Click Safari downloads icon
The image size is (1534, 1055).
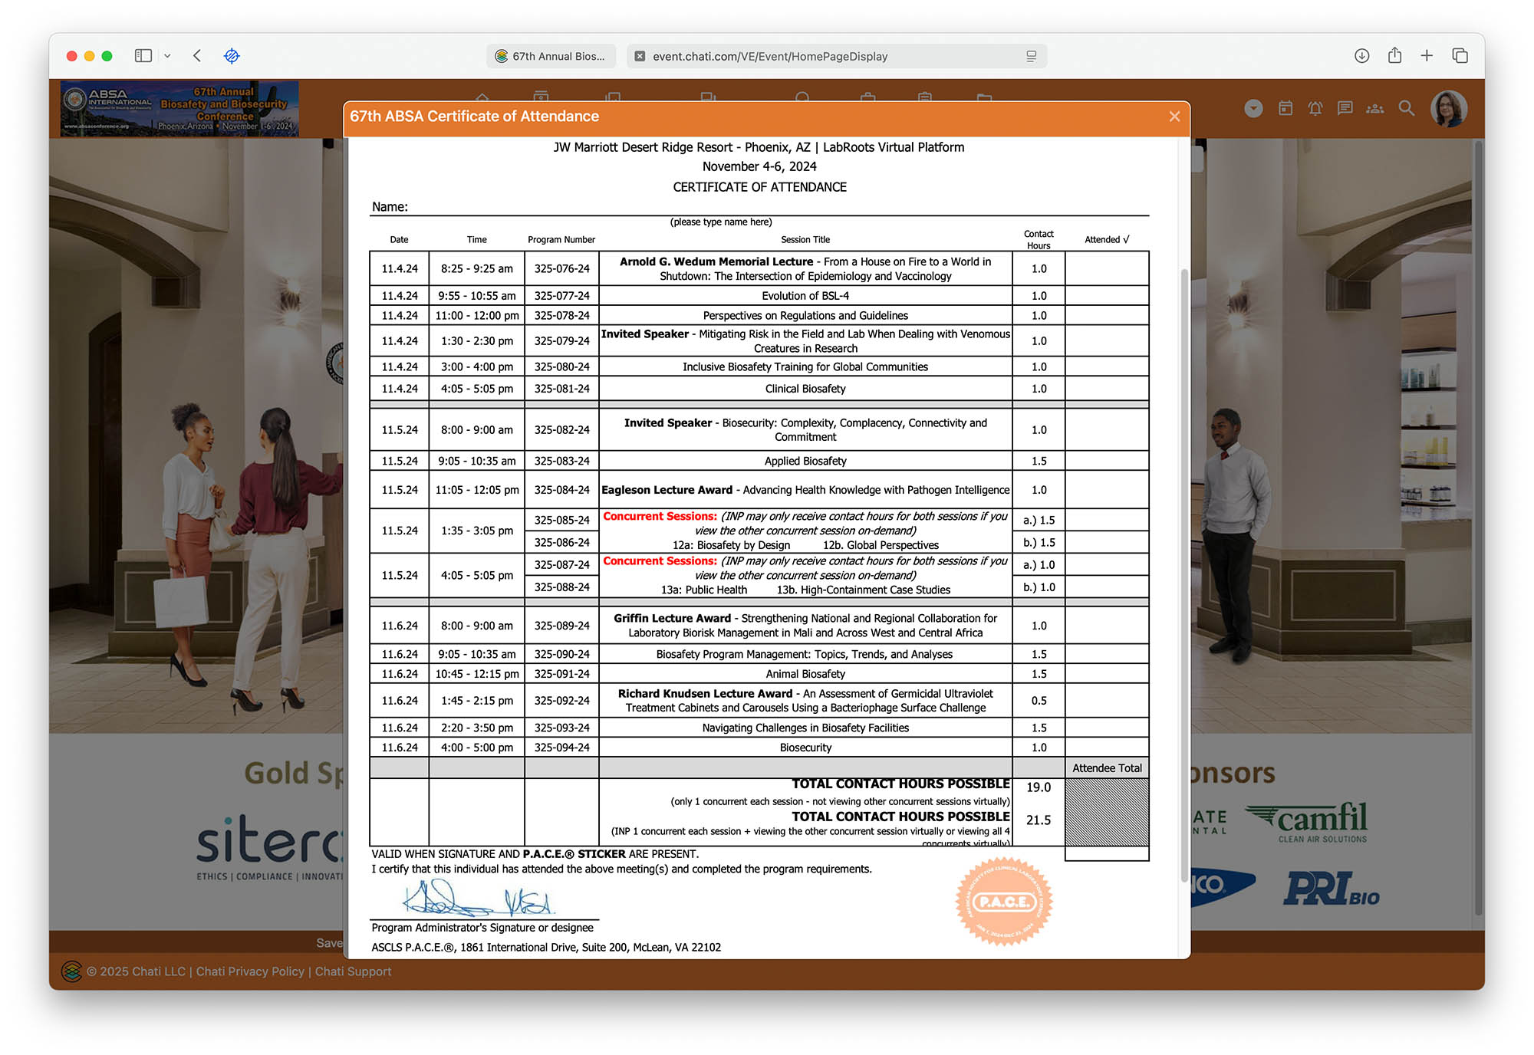pyautogui.click(x=1361, y=56)
